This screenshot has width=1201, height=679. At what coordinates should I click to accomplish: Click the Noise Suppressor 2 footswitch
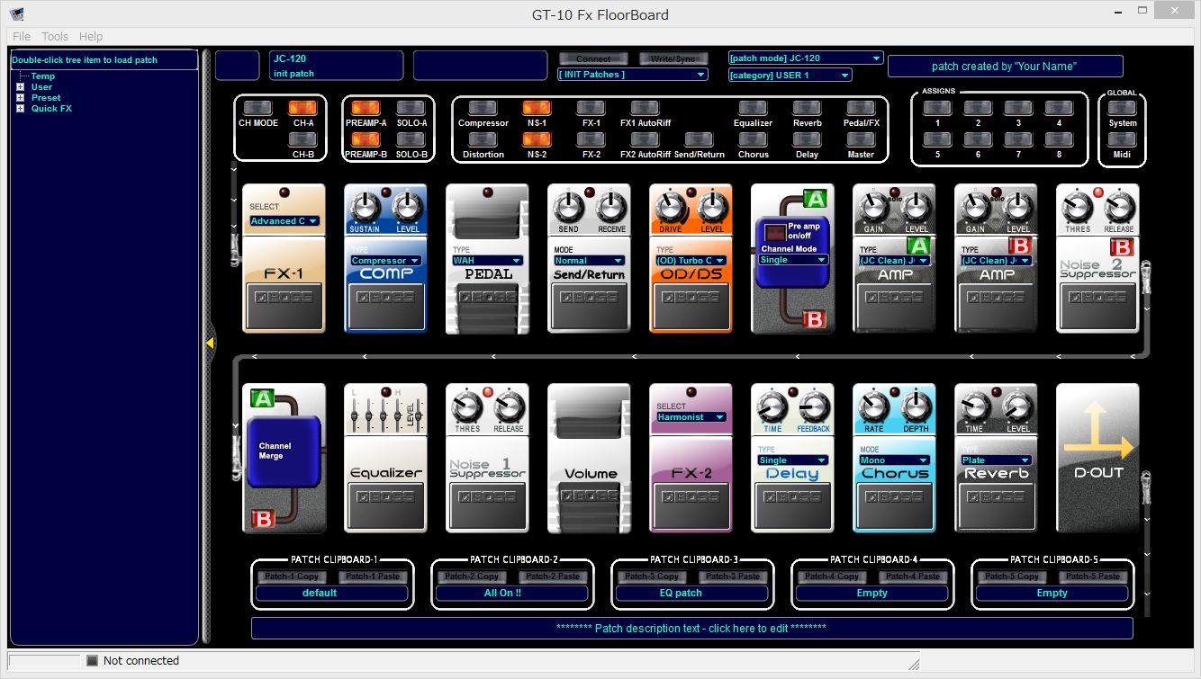click(1097, 306)
